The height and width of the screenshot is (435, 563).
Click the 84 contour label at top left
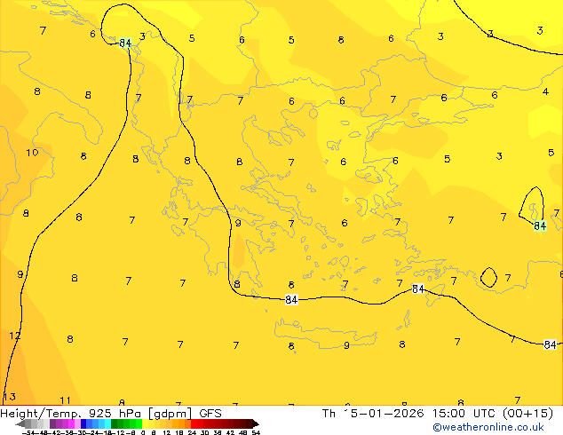click(125, 43)
